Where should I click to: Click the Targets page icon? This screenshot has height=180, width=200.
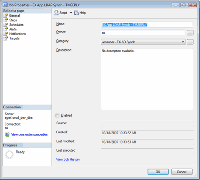pyautogui.click(x=6, y=39)
